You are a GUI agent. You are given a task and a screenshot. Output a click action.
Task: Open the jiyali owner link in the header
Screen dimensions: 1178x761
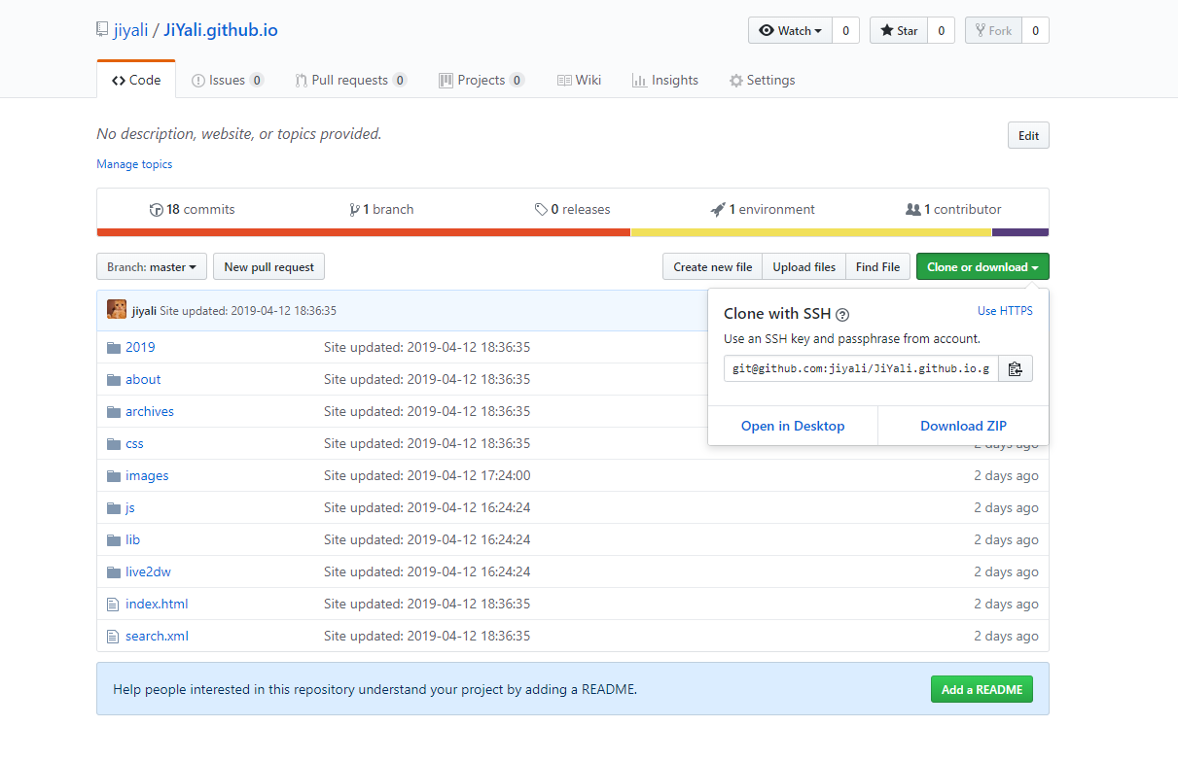click(131, 30)
